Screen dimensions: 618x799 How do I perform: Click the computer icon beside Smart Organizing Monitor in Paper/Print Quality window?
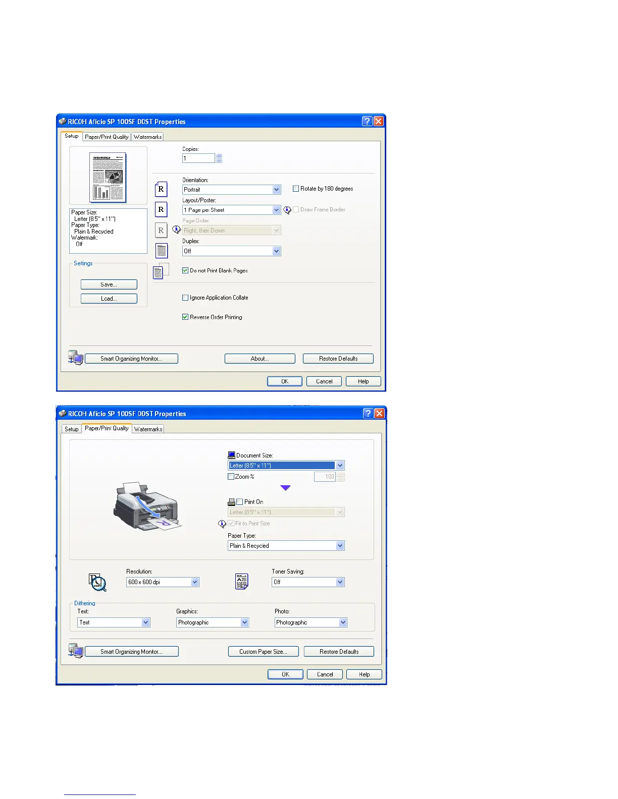pos(76,651)
